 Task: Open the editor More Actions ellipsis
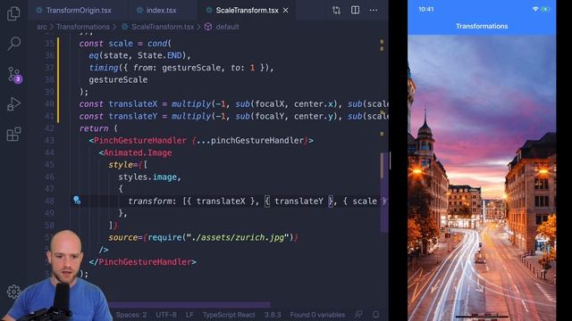pyautogui.click(x=374, y=10)
